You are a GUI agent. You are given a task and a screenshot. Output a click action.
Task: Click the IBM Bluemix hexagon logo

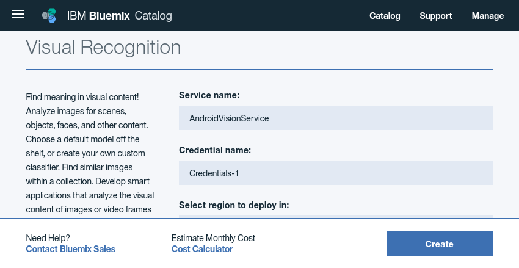pos(49,16)
